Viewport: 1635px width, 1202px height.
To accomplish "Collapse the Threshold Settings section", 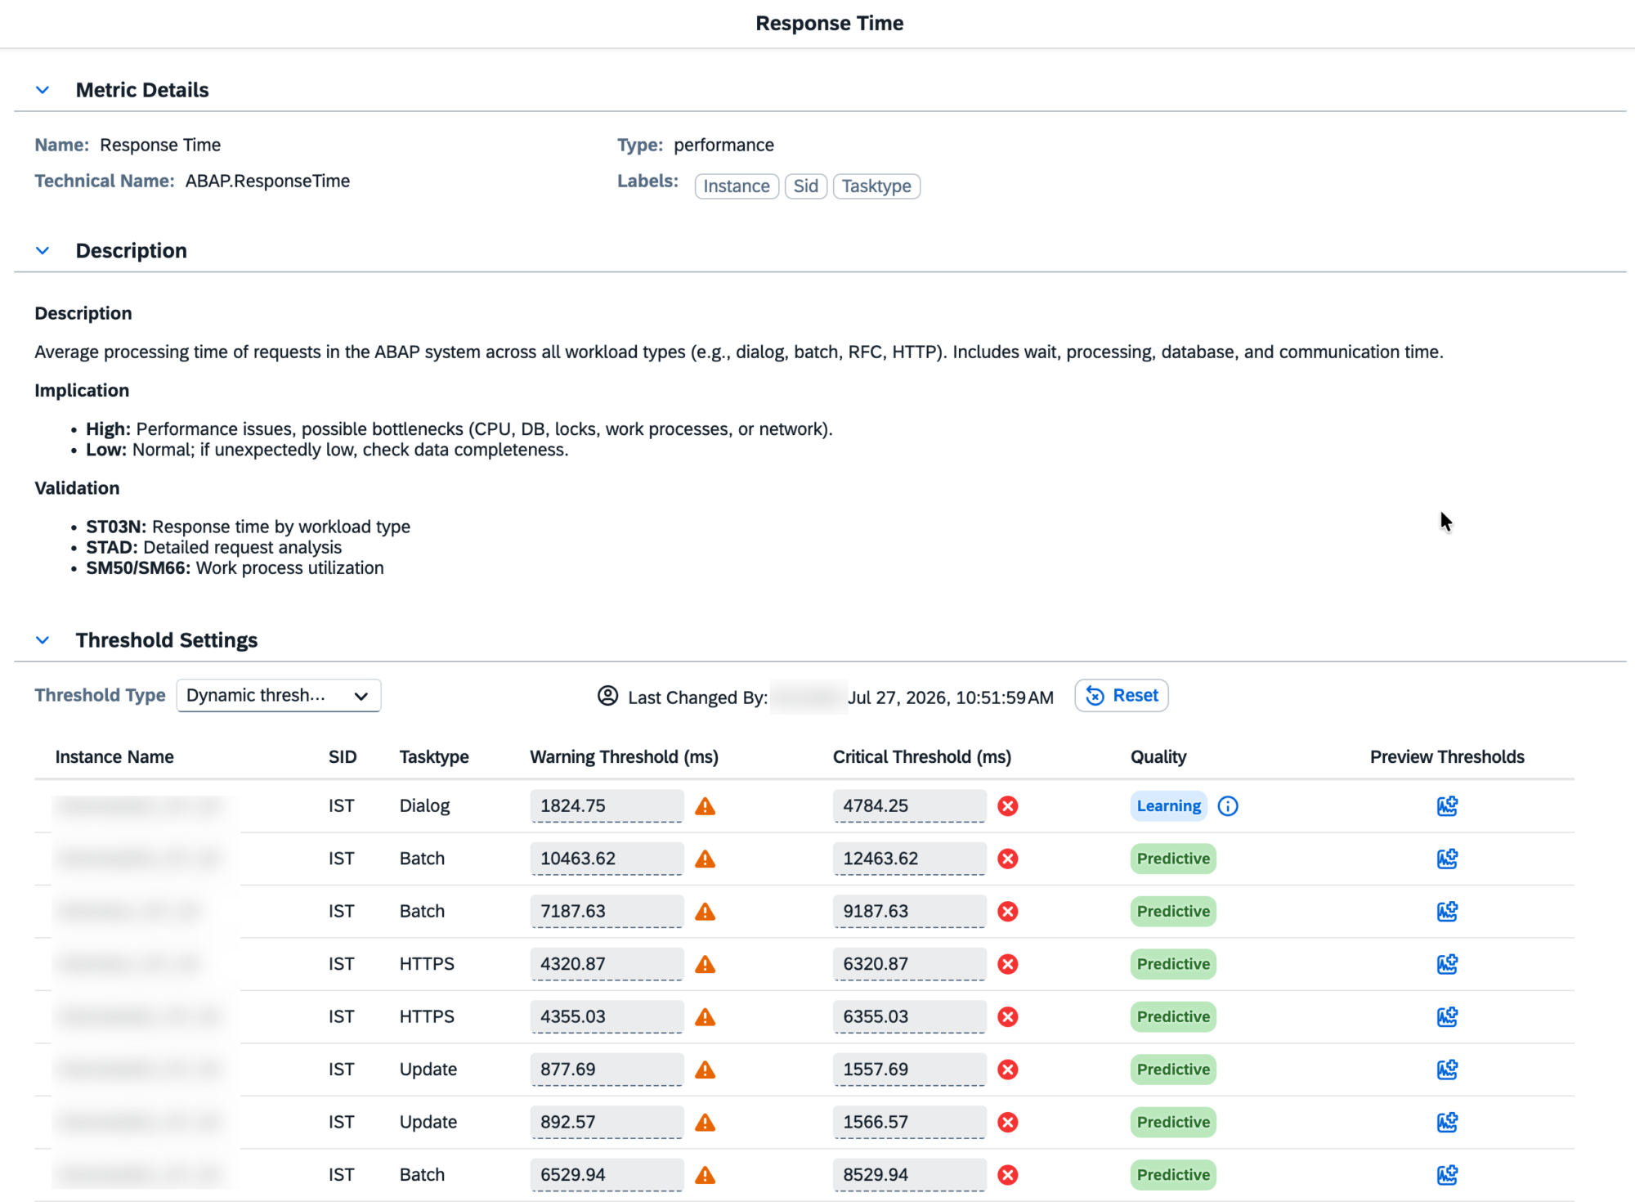I will tap(43, 640).
